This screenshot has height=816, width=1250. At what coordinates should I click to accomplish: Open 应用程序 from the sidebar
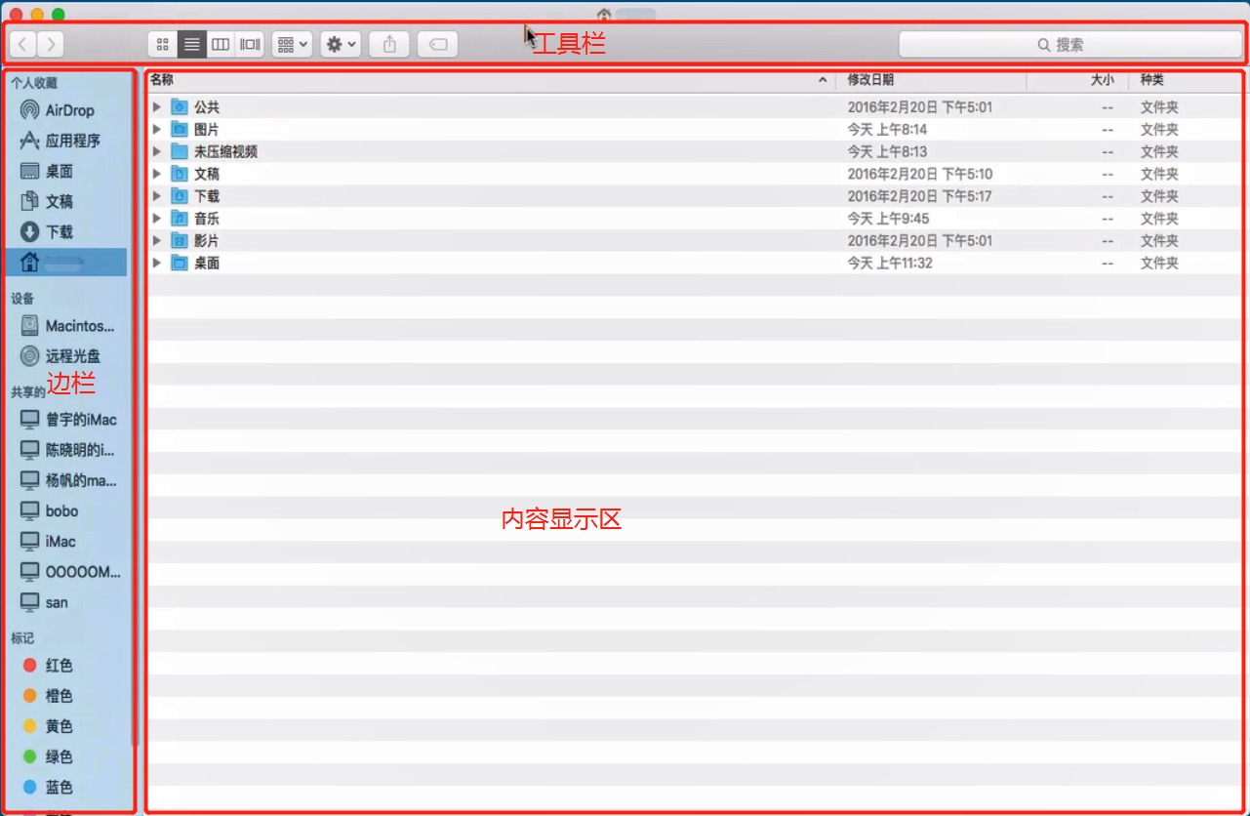73,140
